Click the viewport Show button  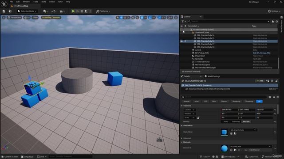tap(35, 18)
